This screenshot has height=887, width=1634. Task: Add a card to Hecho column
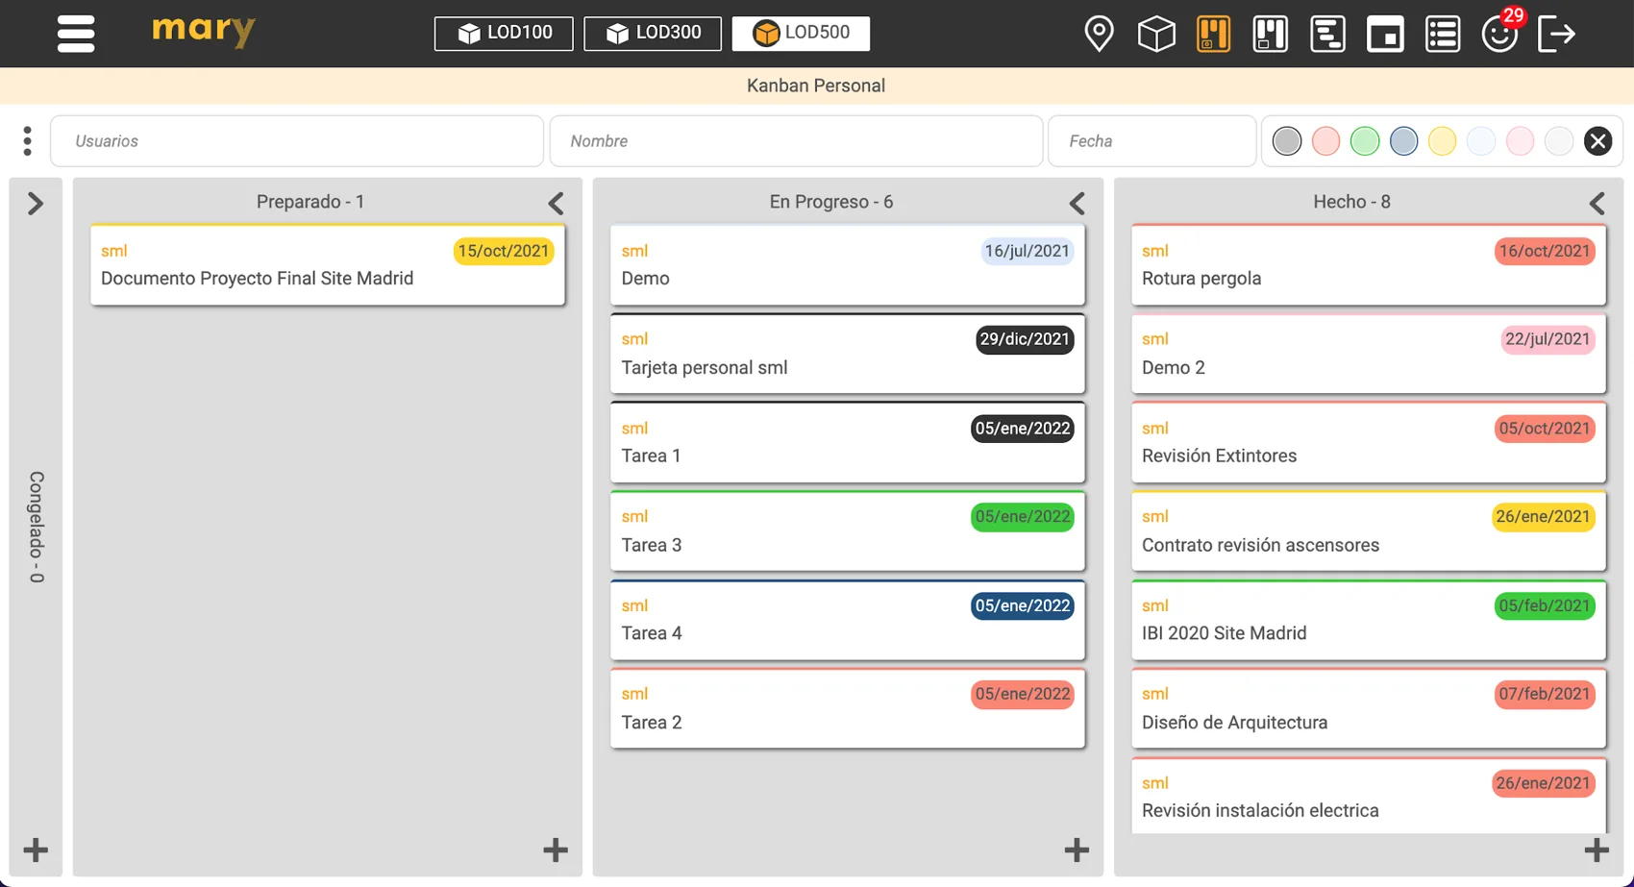click(1597, 850)
